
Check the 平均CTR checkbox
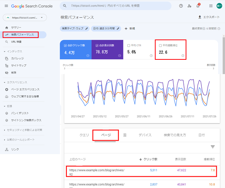tap(129, 45)
